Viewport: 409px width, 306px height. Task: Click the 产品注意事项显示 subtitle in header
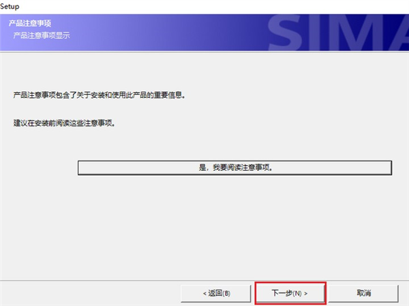[41, 35]
